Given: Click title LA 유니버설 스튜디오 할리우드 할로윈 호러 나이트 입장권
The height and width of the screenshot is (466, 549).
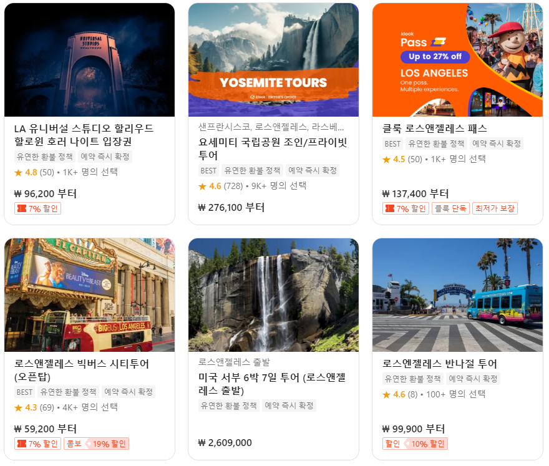Looking at the screenshot, I should tap(84, 135).
